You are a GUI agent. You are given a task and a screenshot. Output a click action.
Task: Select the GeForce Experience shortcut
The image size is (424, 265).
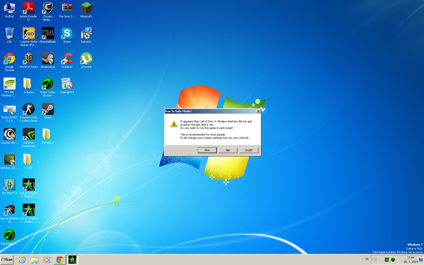[x=29, y=138]
